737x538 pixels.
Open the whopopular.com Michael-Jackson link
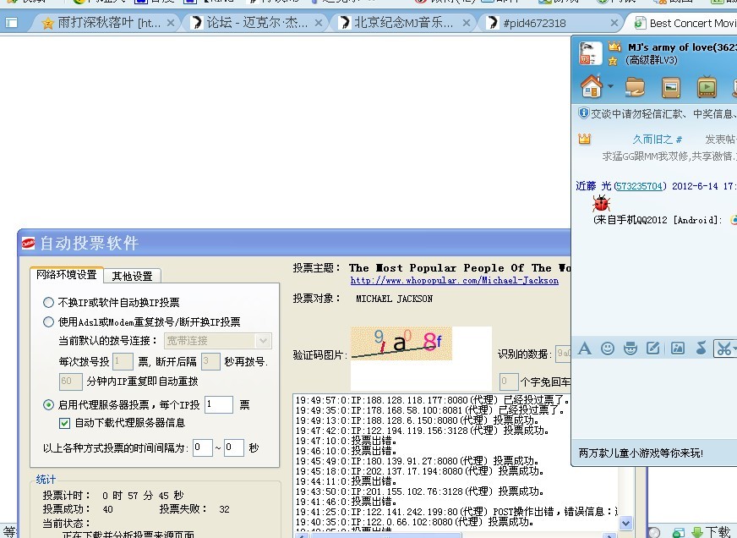455,280
